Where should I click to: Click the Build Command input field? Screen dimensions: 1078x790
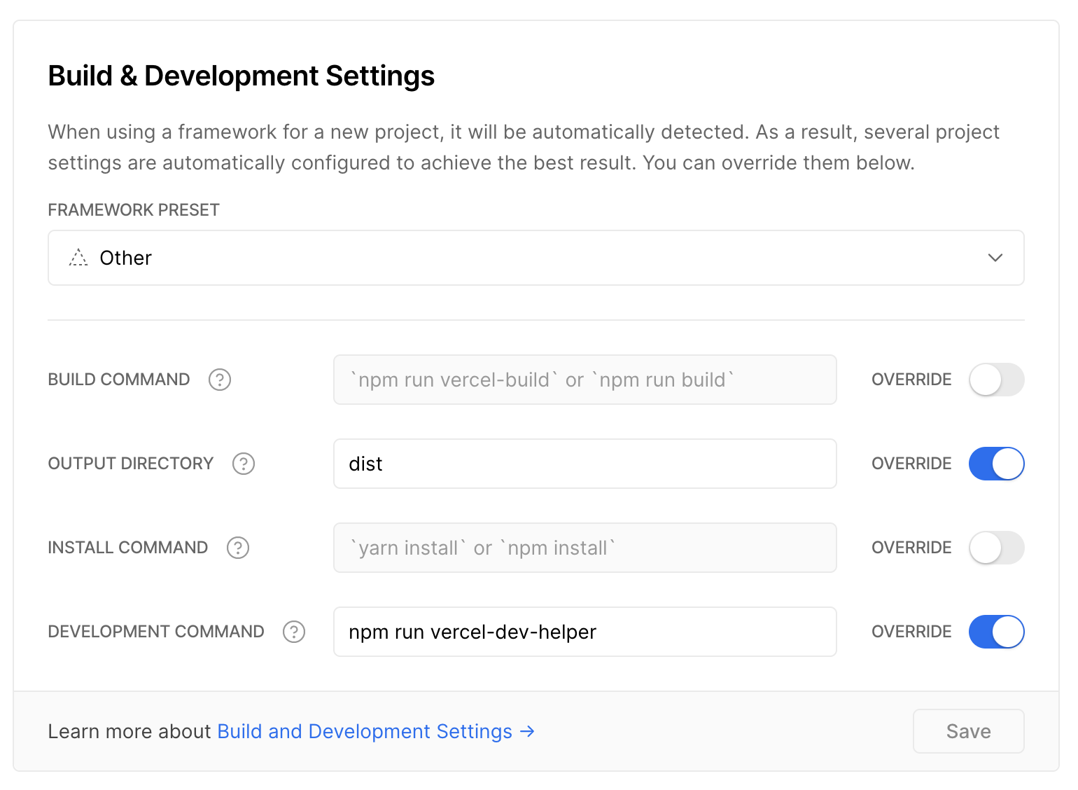(x=585, y=380)
